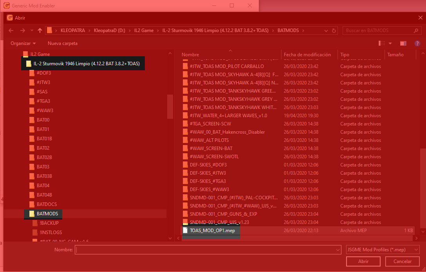
Task: Open JSGME Mod Profiles (*.mep) filter dropdown
Action: coord(383,250)
